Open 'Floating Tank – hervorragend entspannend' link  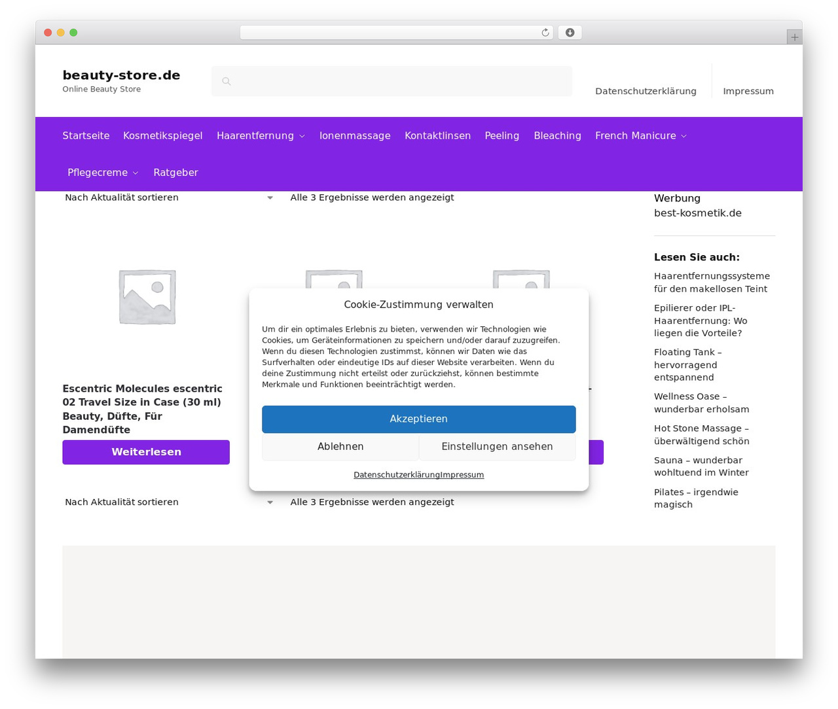pyautogui.click(x=688, y=365)
